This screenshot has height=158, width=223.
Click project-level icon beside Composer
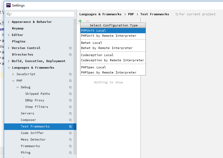click(x=70, y=120)
